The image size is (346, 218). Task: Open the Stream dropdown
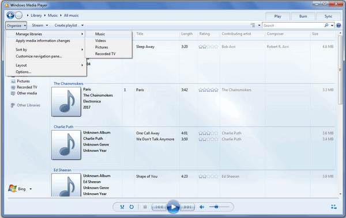point(40,25)
